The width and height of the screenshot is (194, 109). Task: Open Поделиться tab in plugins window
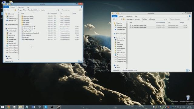point(21,7)
